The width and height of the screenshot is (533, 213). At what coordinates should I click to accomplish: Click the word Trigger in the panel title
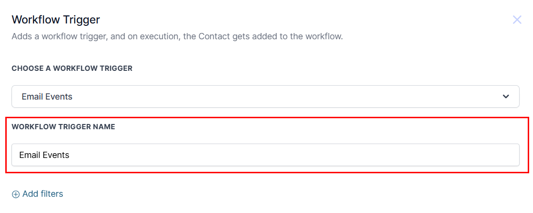pos(83,20)
